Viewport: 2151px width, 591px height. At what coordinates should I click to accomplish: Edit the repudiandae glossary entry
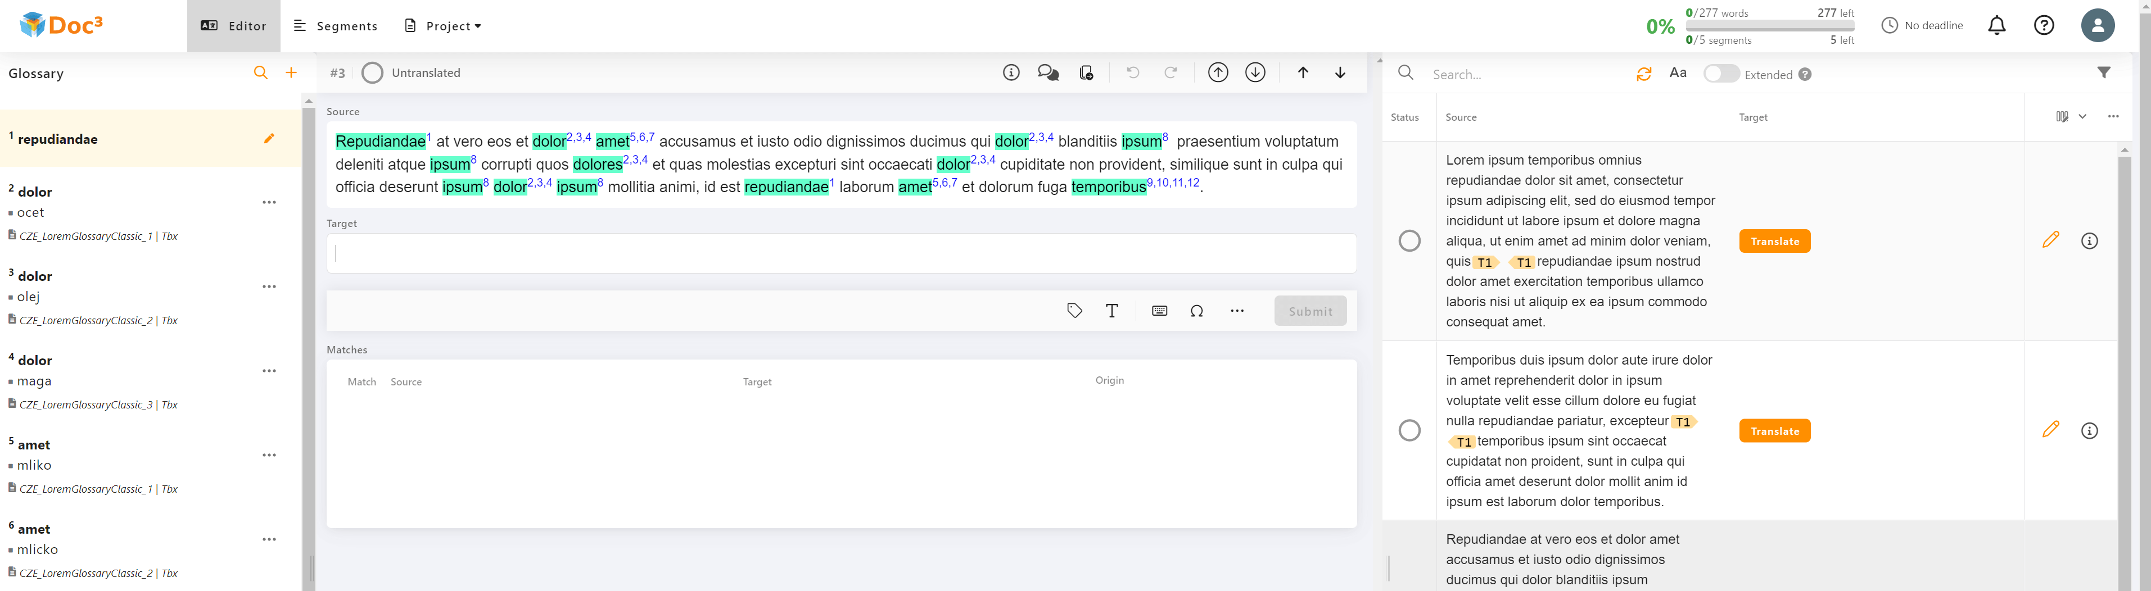(x=269, y=139)
